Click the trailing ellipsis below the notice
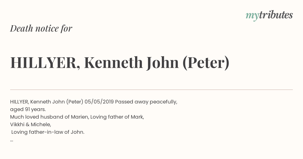Image resolution: width=303 pixels, height=159 pixels. [12, 140]
